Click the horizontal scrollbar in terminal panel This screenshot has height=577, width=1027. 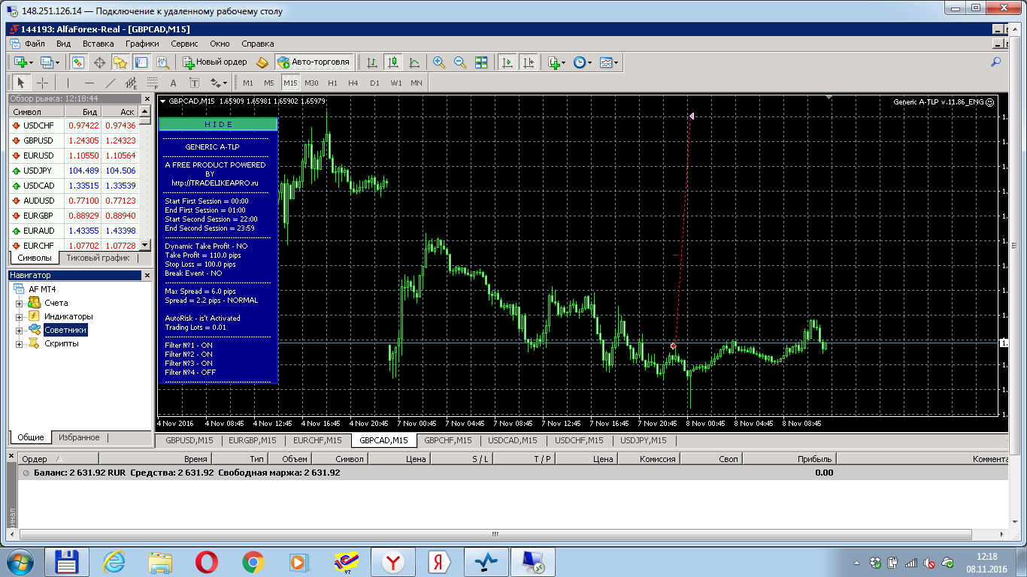(x=495, y=535)
